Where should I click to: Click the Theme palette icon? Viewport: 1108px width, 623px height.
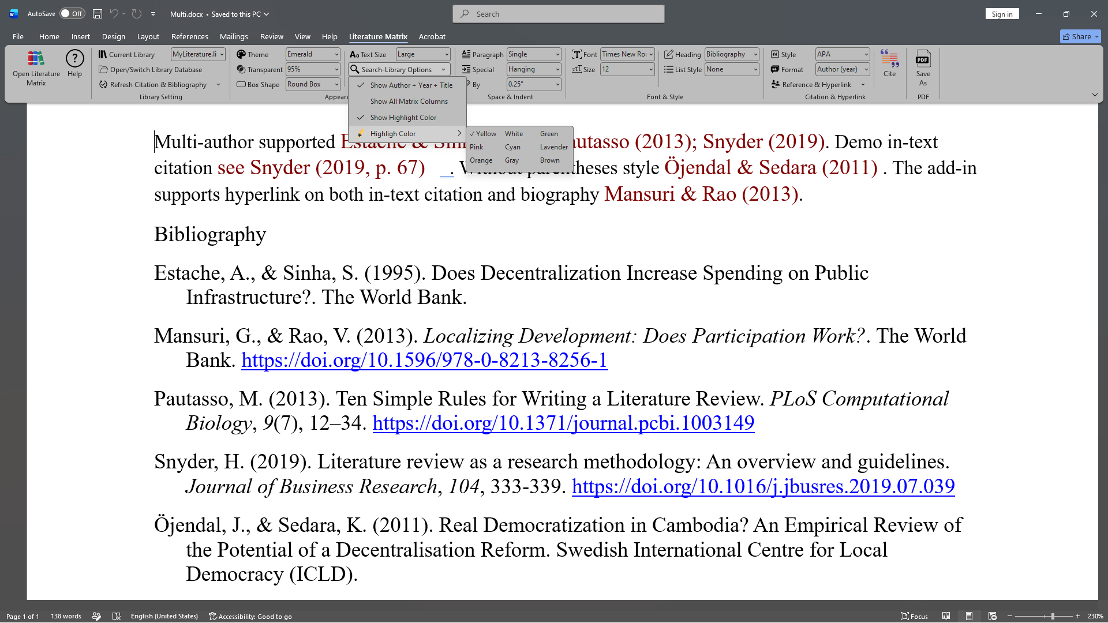pyautogui.click(x=241, y=54)
